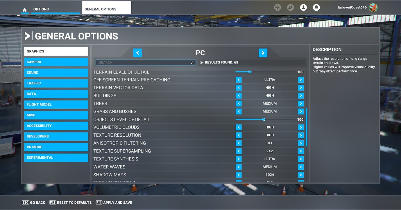Switch to the OPTIONS tab
This screenshot has width=401, height=210.
coord(41,9)
